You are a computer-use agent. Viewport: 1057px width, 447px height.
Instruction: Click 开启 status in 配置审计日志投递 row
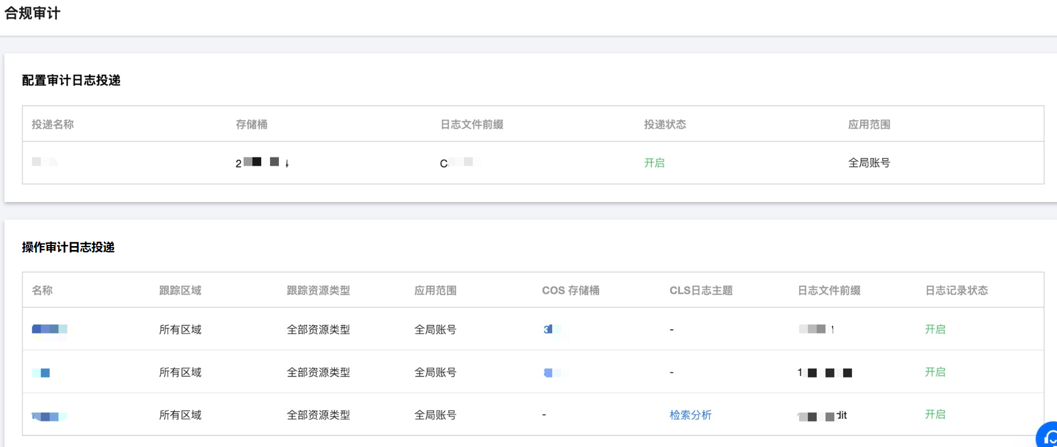tap(654, 163)
